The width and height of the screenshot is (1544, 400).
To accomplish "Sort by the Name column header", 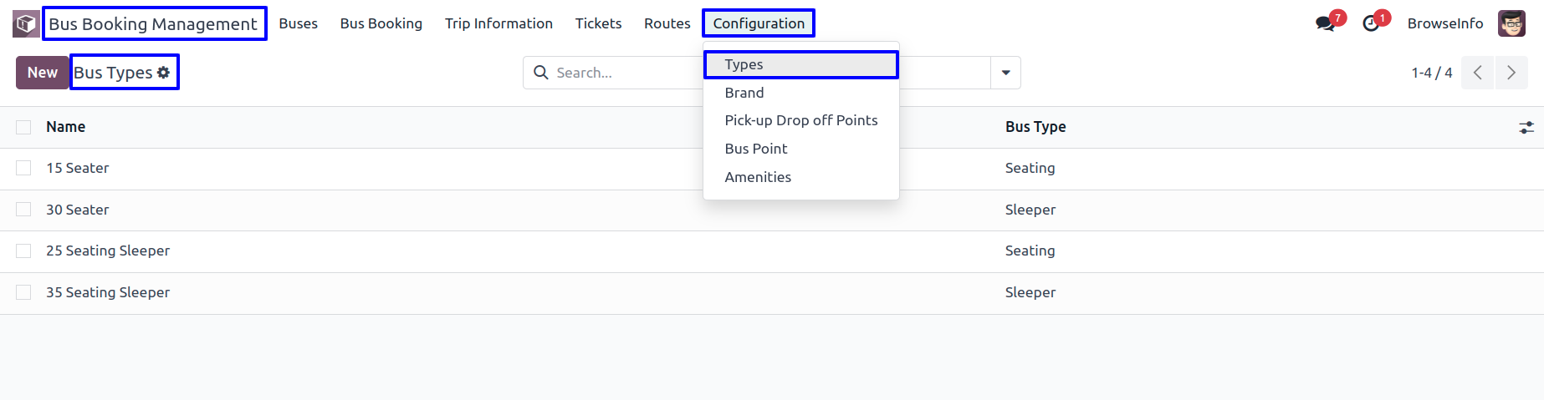I will coord(65,127).
